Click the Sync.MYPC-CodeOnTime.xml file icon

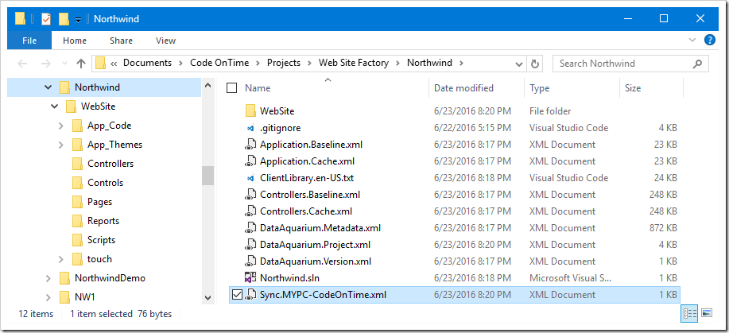click(x=250, y=294)
